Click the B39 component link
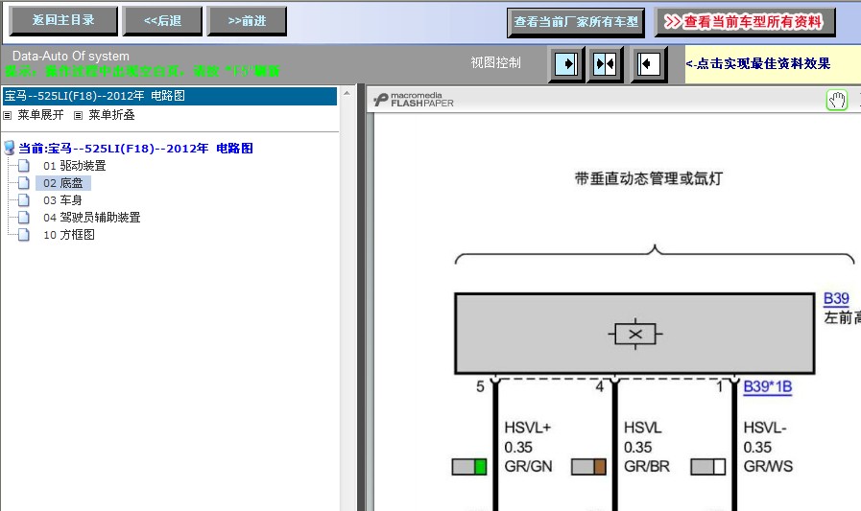Screen dimensions: 861x511 tap(836, 299)
